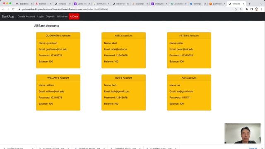265x149 pixels.
Task: Open the Chrome three-dot menu
Action: 261,9
